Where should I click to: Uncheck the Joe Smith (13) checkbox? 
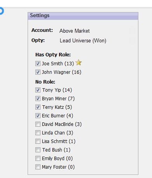tap(38, 64)
